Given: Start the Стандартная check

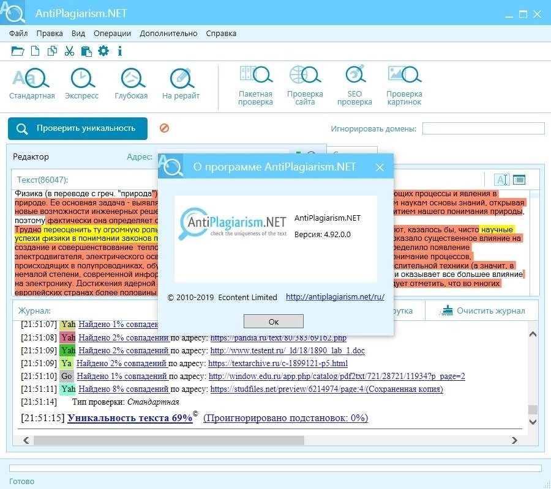Looking at the screenshot, I should pos(32,84).
